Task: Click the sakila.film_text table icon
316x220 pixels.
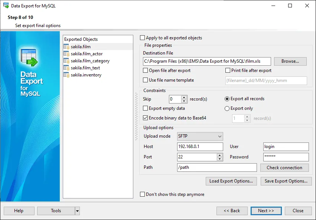Action: click(66, 68)
